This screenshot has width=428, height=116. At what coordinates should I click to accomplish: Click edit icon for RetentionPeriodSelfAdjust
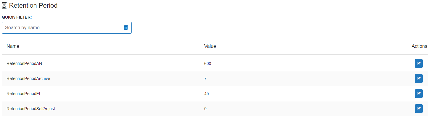(x=419, y=109)
